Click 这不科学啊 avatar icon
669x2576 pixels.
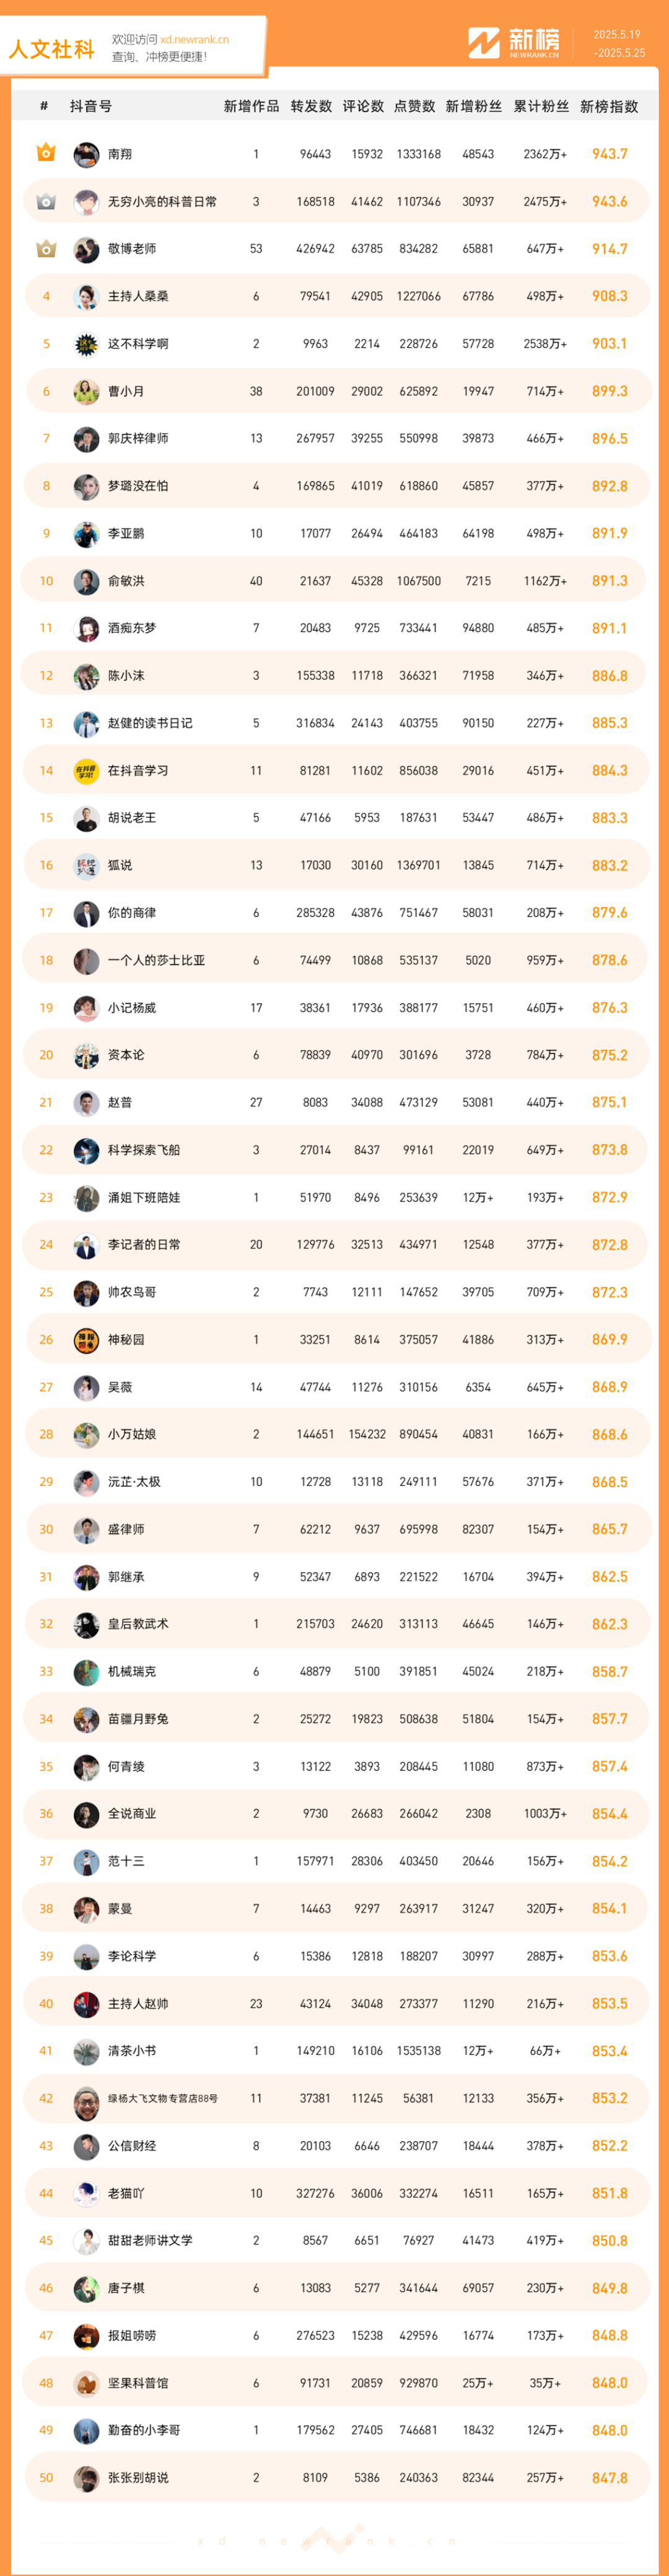(86, 344)
